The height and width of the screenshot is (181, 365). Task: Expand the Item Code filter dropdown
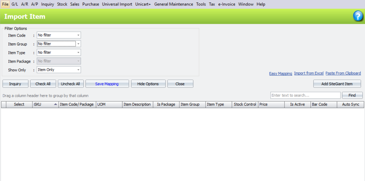click(78, 35)
